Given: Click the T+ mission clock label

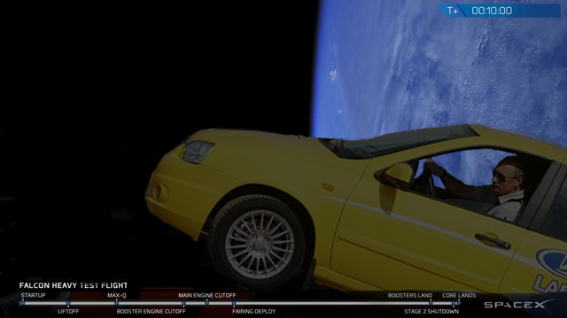Looking at the screenshot, I should tap(453, 11).
